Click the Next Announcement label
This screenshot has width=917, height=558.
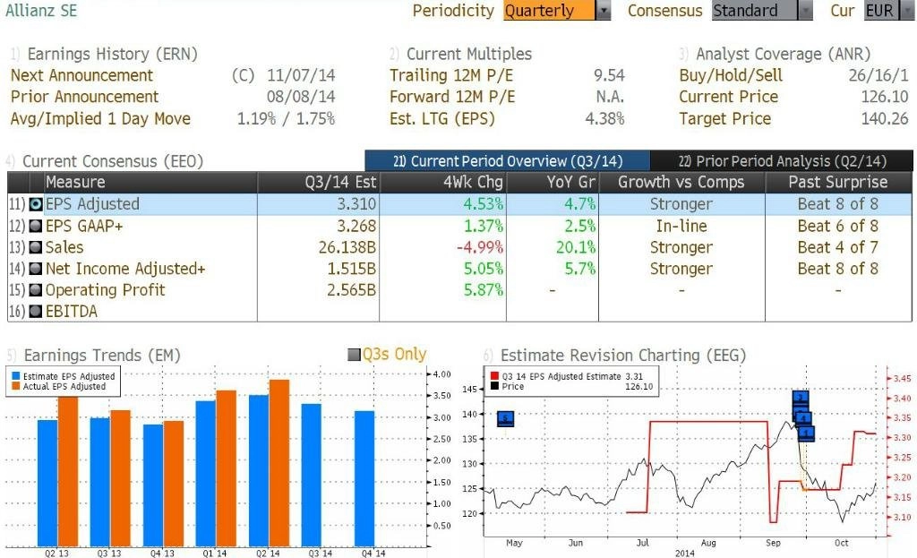[x=81, y=75]
